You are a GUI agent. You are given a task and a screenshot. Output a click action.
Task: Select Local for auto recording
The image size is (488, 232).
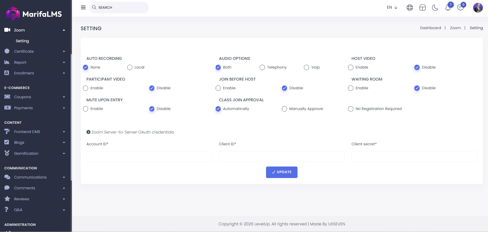[130, 67]
